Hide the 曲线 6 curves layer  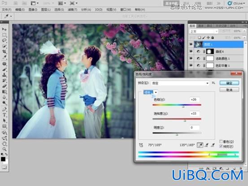tap(191, 52)
